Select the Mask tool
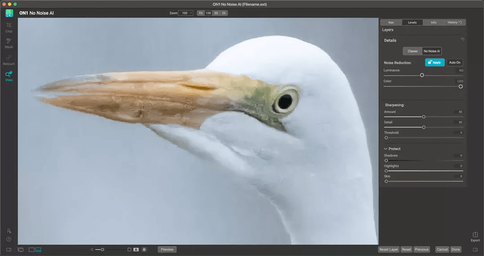 coord(9,42)
